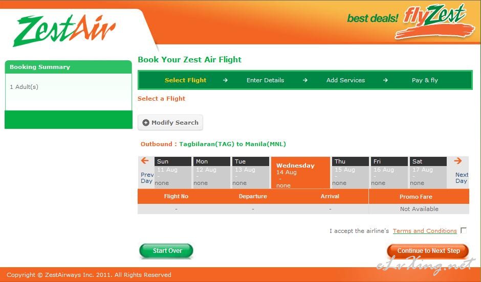
Task: Expand the Modify Search panel
Action: (170, 123)
